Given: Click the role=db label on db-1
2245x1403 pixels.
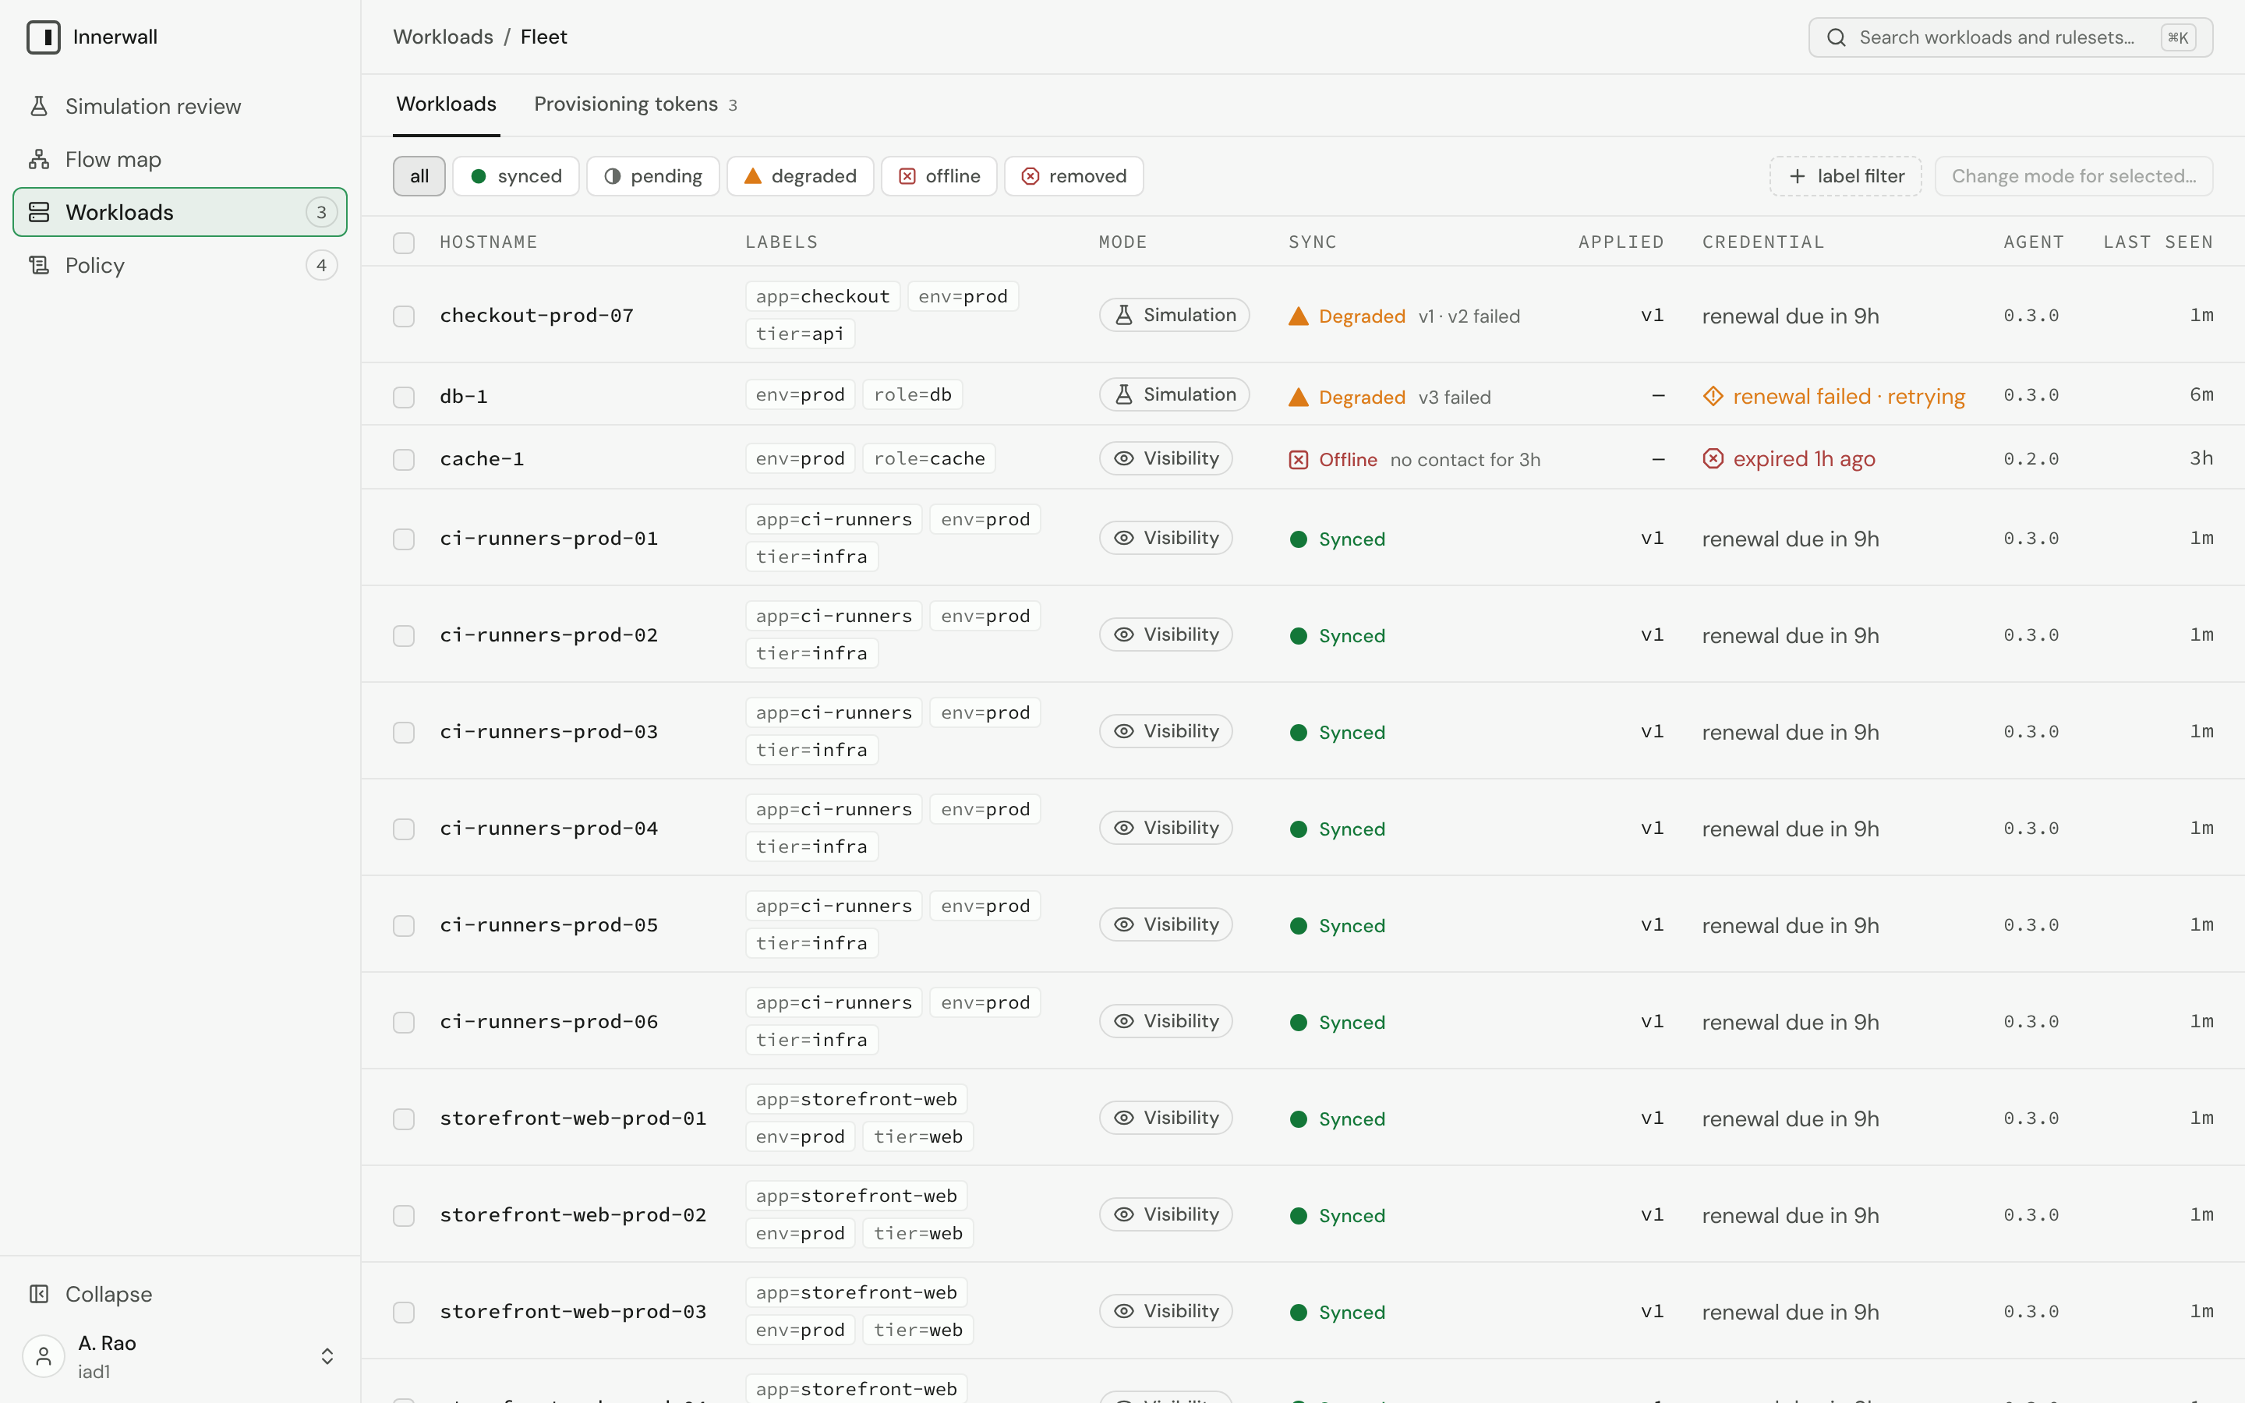Looking at the screenshot, I should pyautogui.click(x=913, y=394).
